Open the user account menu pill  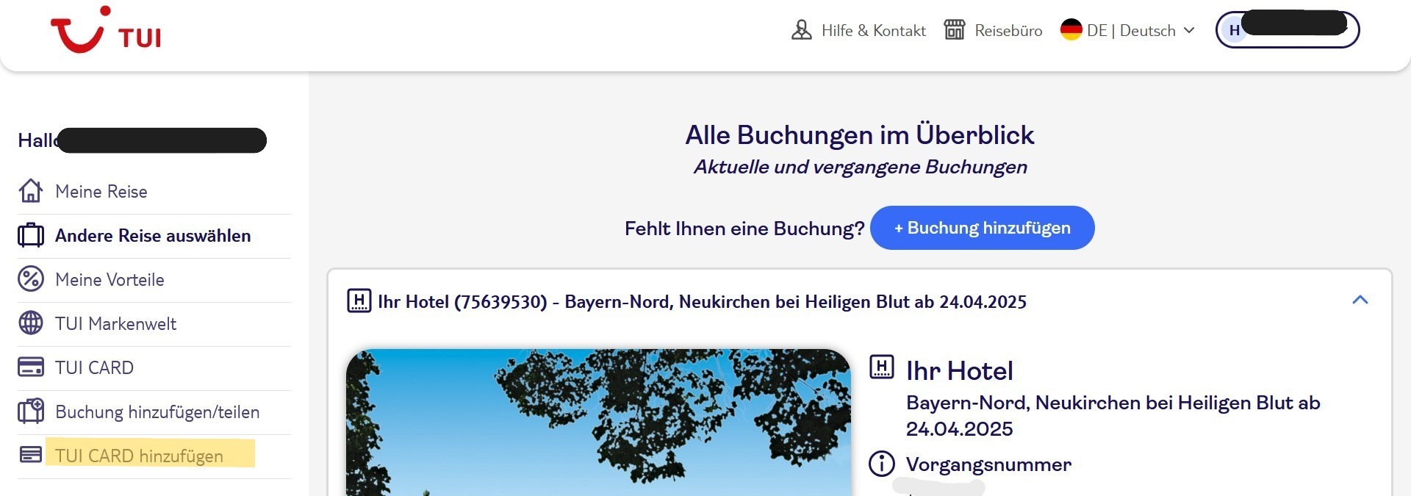(x=1287, y=30)
